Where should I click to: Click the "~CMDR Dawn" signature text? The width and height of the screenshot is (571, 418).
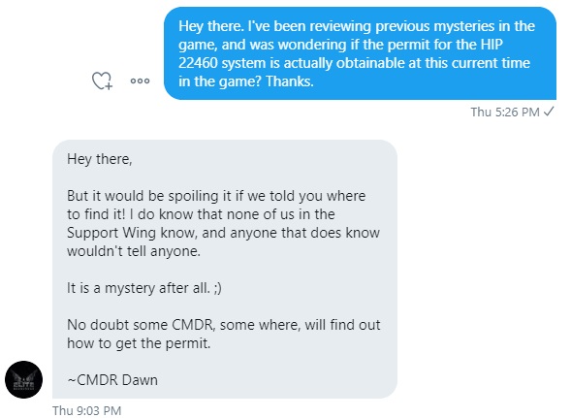click(x=112, y=380)
